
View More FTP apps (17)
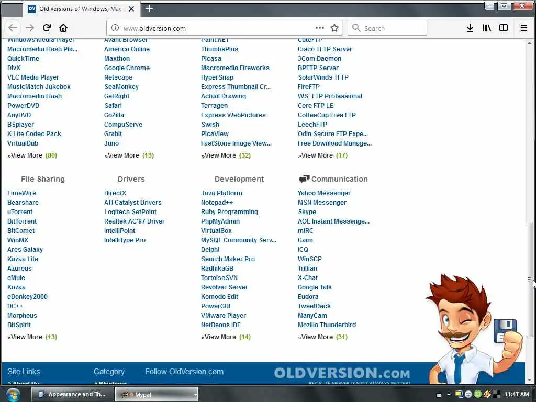(322, 155)
